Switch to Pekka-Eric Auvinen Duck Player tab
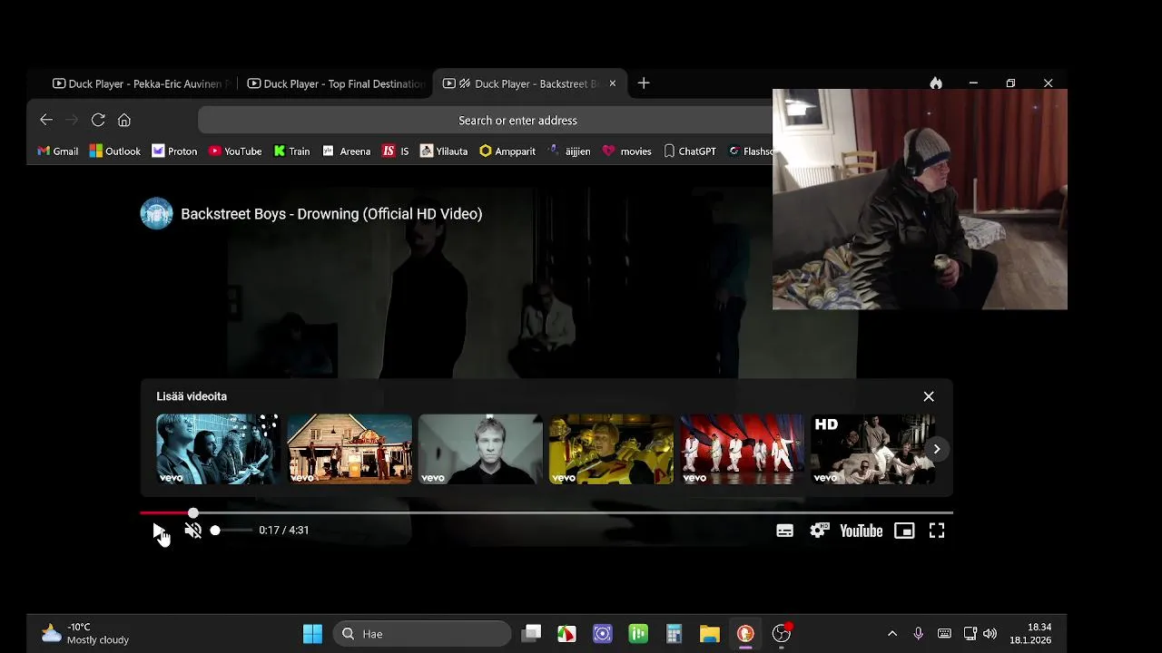 141,83
